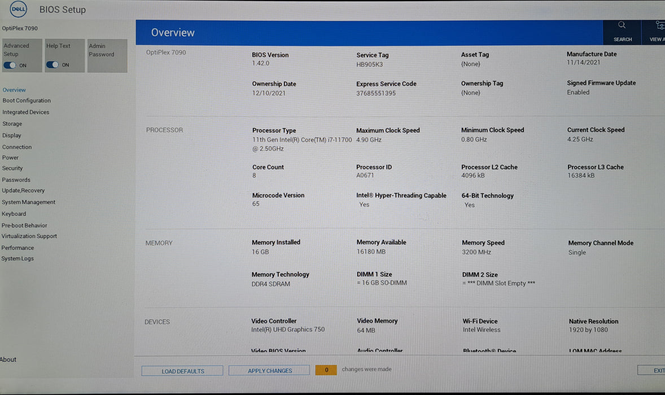Image resolution: width=665 pixels, height=395 pixels.
Task: Select Overview in the sidebar
Action: click(14, 90)
